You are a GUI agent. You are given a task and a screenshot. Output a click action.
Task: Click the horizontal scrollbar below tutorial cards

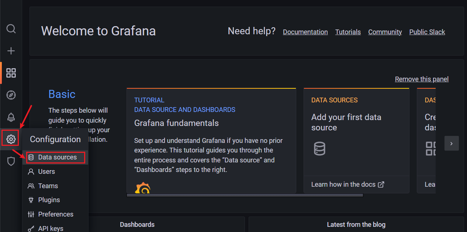(245, 195)
